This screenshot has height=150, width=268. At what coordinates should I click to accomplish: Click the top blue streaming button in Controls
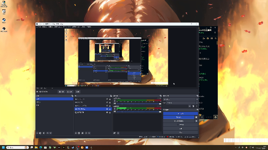click(181, 113)
